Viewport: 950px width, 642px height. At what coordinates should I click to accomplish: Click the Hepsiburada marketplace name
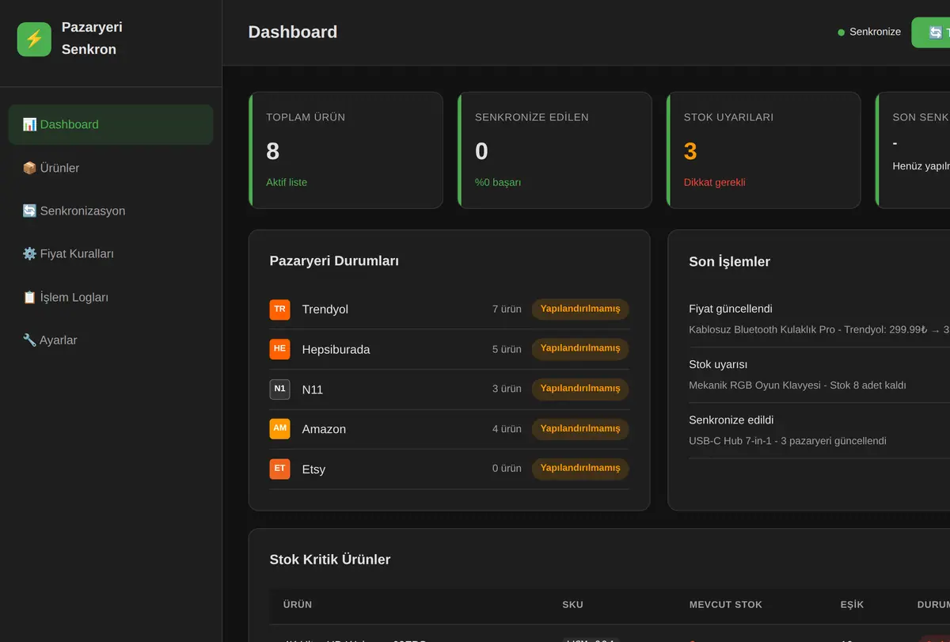tap(336, 349)
